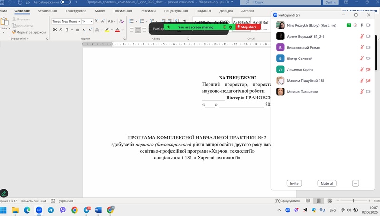Click Віктор Соловей's muted microphone icon

coord(362,59)
